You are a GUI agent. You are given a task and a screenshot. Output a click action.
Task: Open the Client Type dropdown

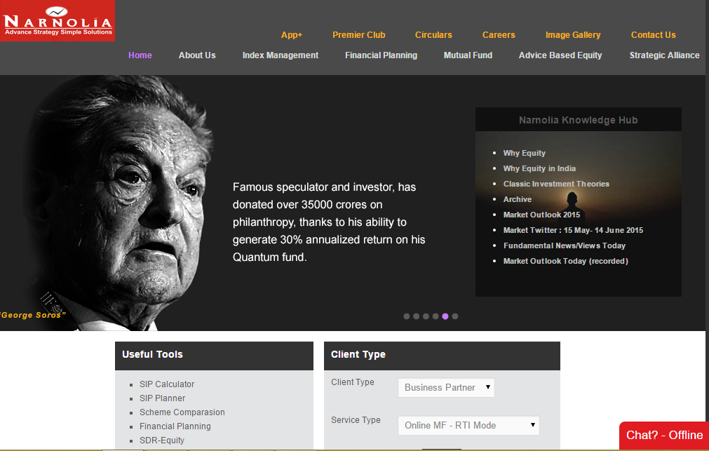tap(446, 387)
